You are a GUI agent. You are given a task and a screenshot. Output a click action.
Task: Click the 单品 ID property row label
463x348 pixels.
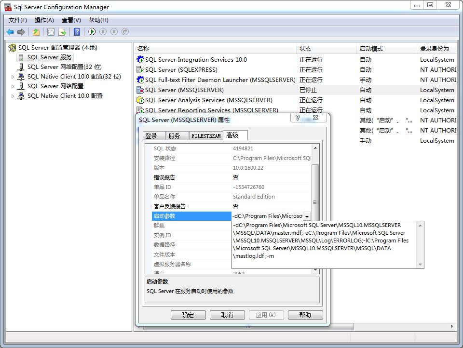click(163, 187)
